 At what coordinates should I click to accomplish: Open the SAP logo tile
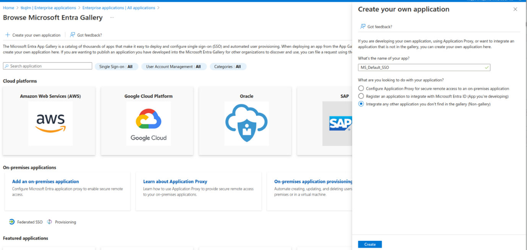pos(337,123)
